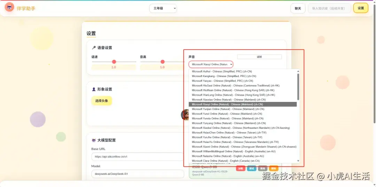Click the 伴学助手 robot logo icon
Viewport: 376px width, 187px height.
coord(9,7)
